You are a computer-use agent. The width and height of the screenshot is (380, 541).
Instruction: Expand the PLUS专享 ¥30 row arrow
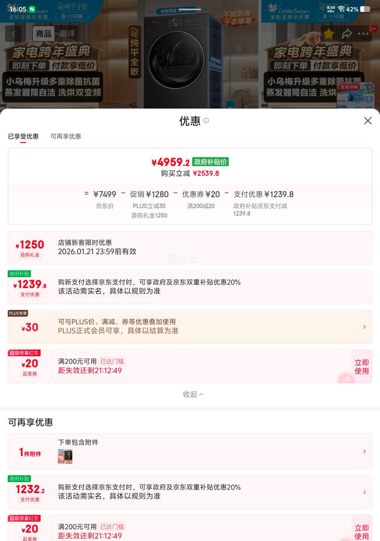(x=364, y=327)
